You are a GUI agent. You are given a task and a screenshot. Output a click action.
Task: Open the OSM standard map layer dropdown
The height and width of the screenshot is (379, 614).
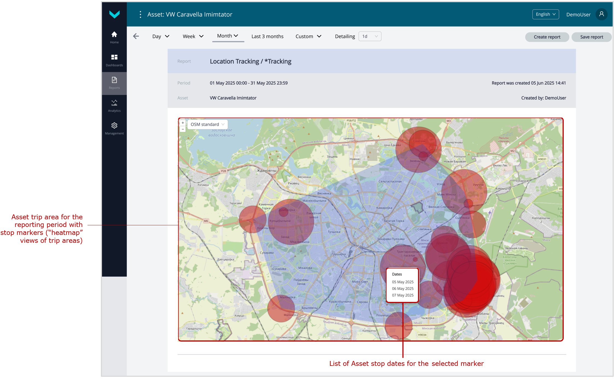click(207, 124)
